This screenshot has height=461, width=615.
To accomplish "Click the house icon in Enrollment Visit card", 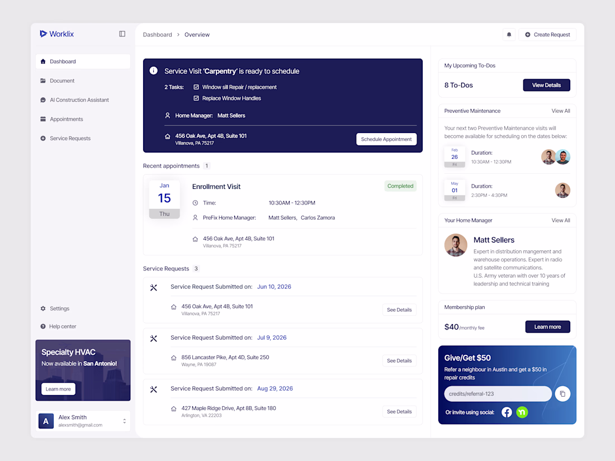I will (x=195, y=239).
